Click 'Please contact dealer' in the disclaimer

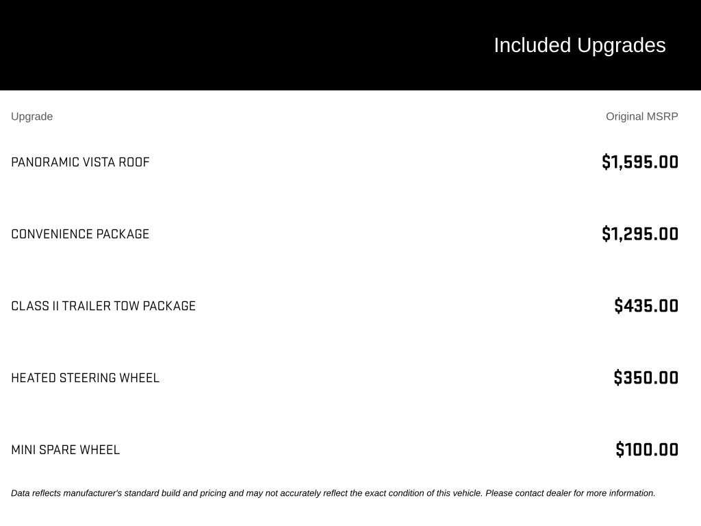528,493
